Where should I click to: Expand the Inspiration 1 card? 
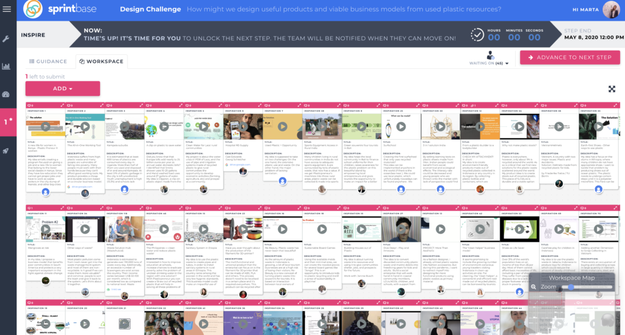62,105
